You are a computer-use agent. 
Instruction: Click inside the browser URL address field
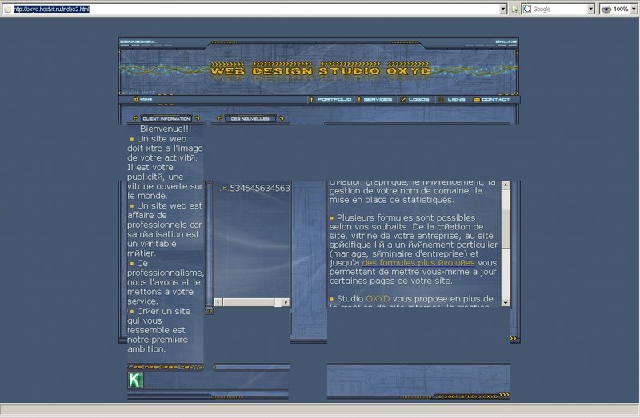256,9
